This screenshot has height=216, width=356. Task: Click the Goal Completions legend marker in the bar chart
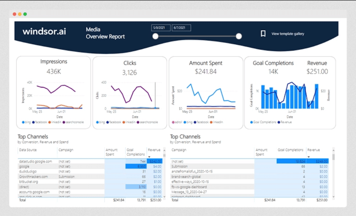point(252,122)
